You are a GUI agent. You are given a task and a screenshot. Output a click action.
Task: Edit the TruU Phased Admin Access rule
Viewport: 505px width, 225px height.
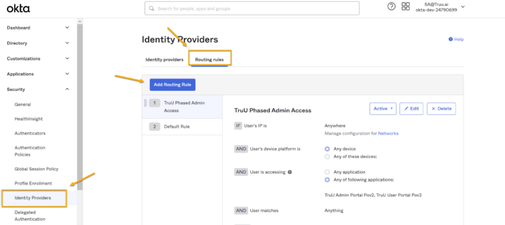pos(411,109)
